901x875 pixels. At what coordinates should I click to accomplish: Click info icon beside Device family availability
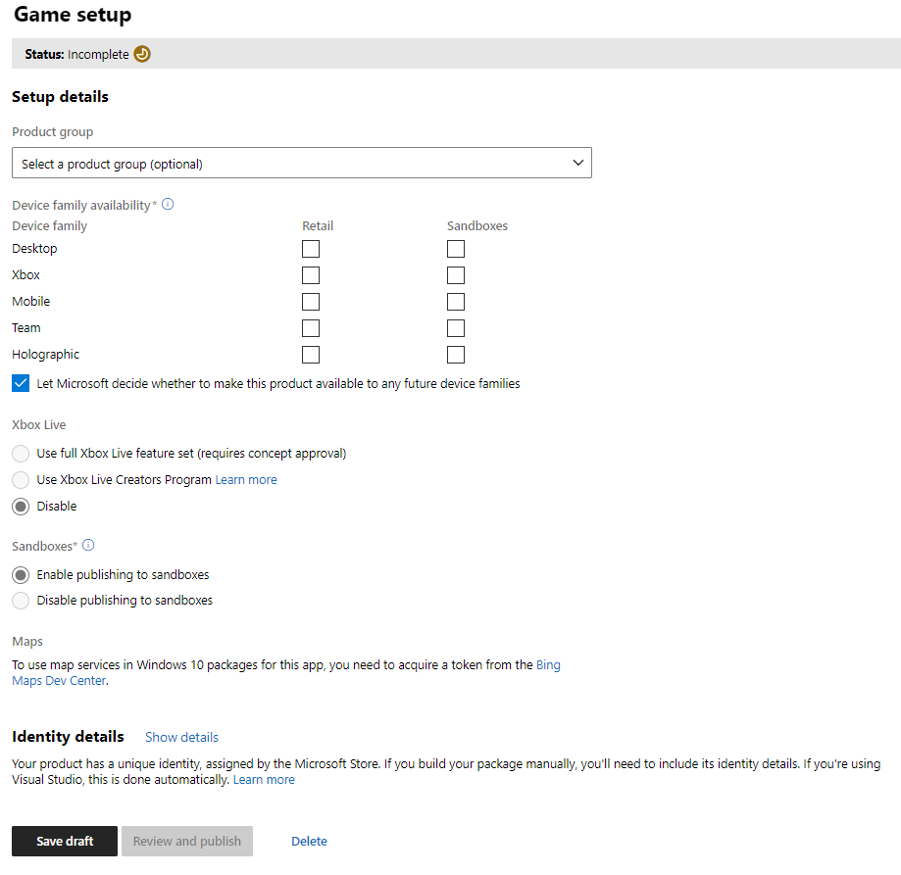click(168, 205)
